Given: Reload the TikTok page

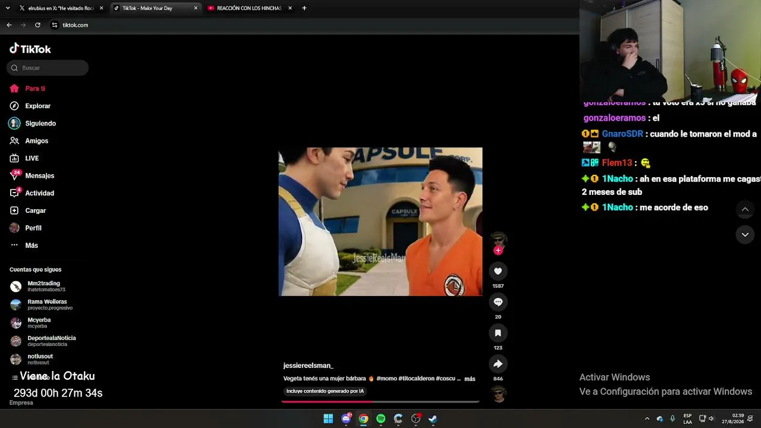Looking at the screenshot, I should point(37,25).
